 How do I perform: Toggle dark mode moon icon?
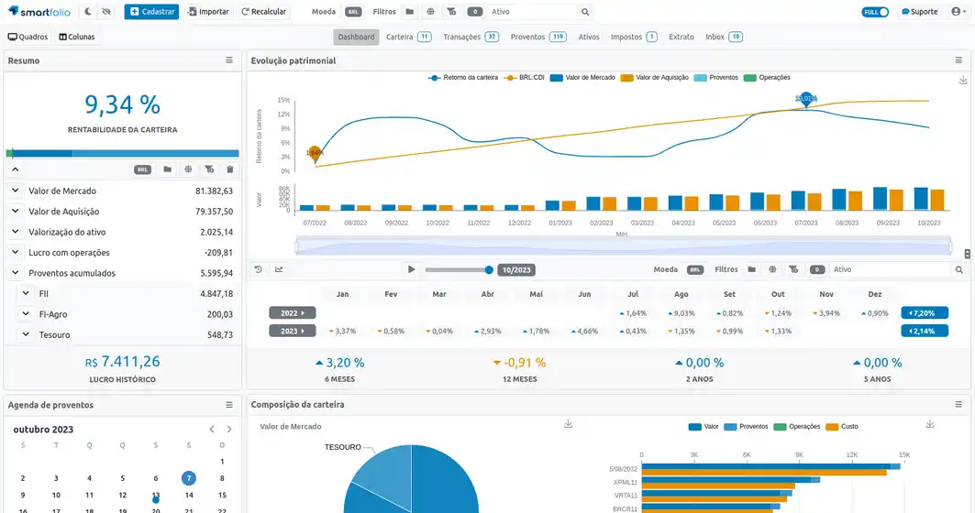88,12
